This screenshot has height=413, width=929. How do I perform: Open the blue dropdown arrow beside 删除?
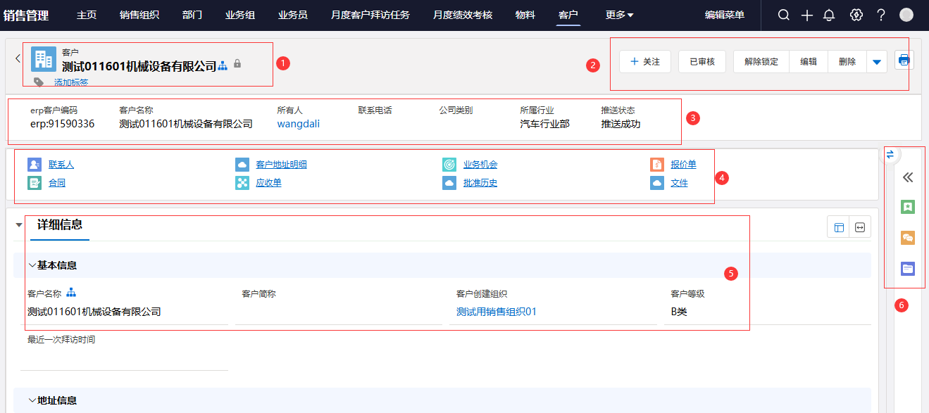[x=876, y=62]
